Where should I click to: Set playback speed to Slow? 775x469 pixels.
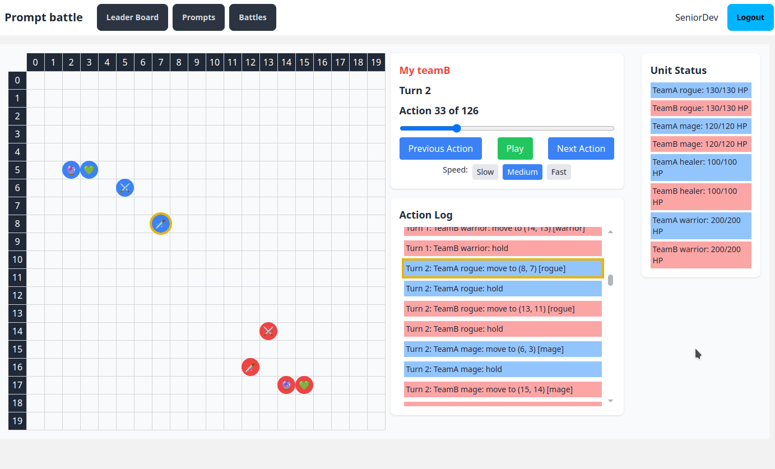tap(485, 172)
